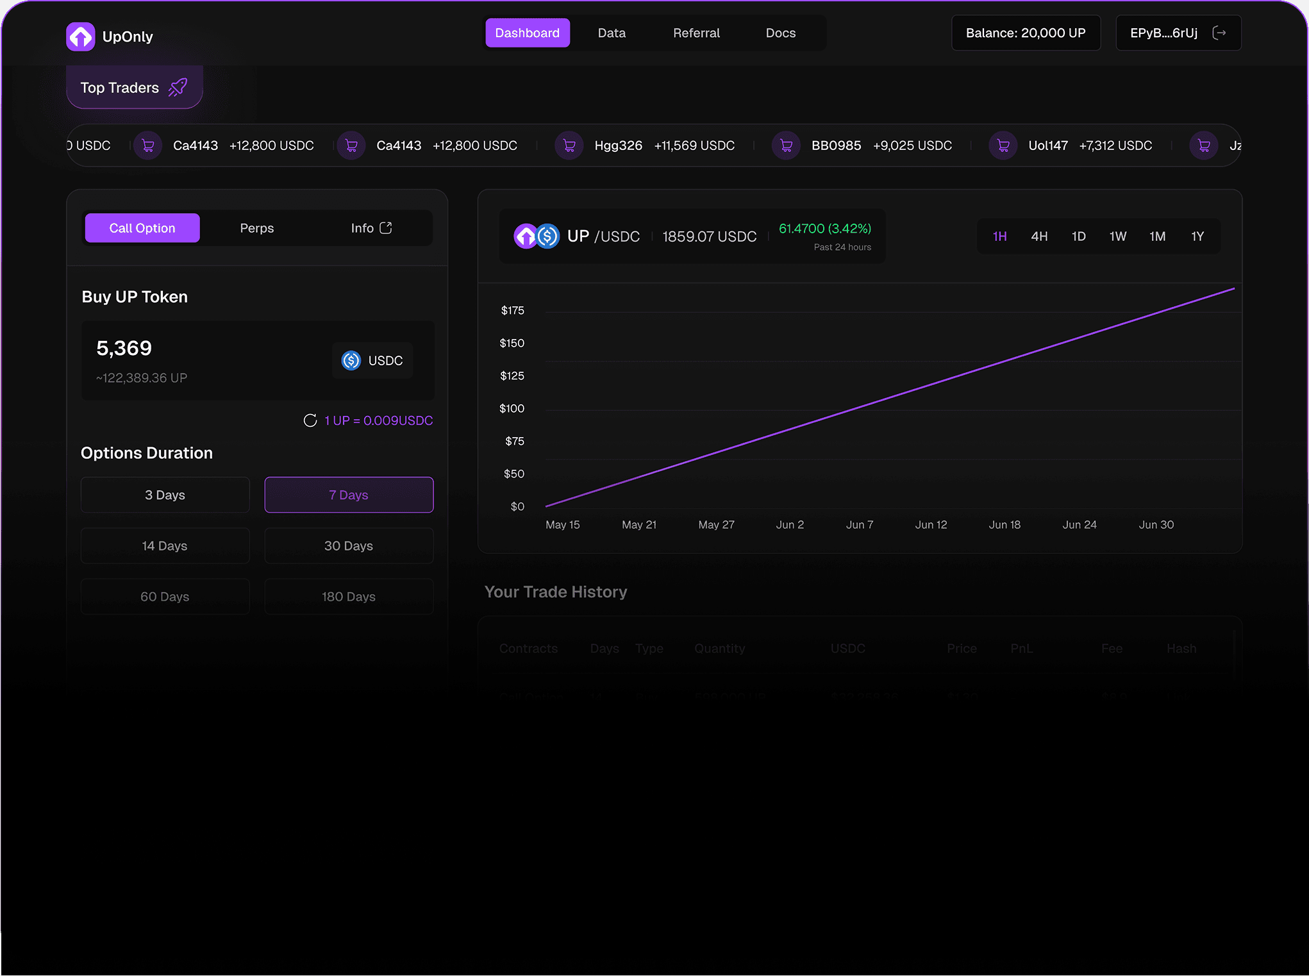Click the UP/USDC pair token icons

pos(537,236)
